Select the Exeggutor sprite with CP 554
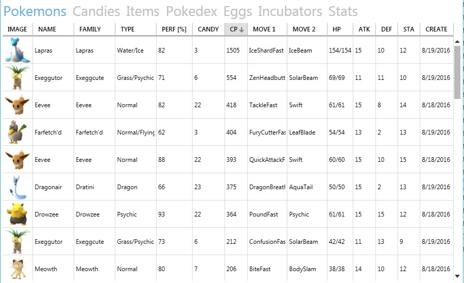 18,78
